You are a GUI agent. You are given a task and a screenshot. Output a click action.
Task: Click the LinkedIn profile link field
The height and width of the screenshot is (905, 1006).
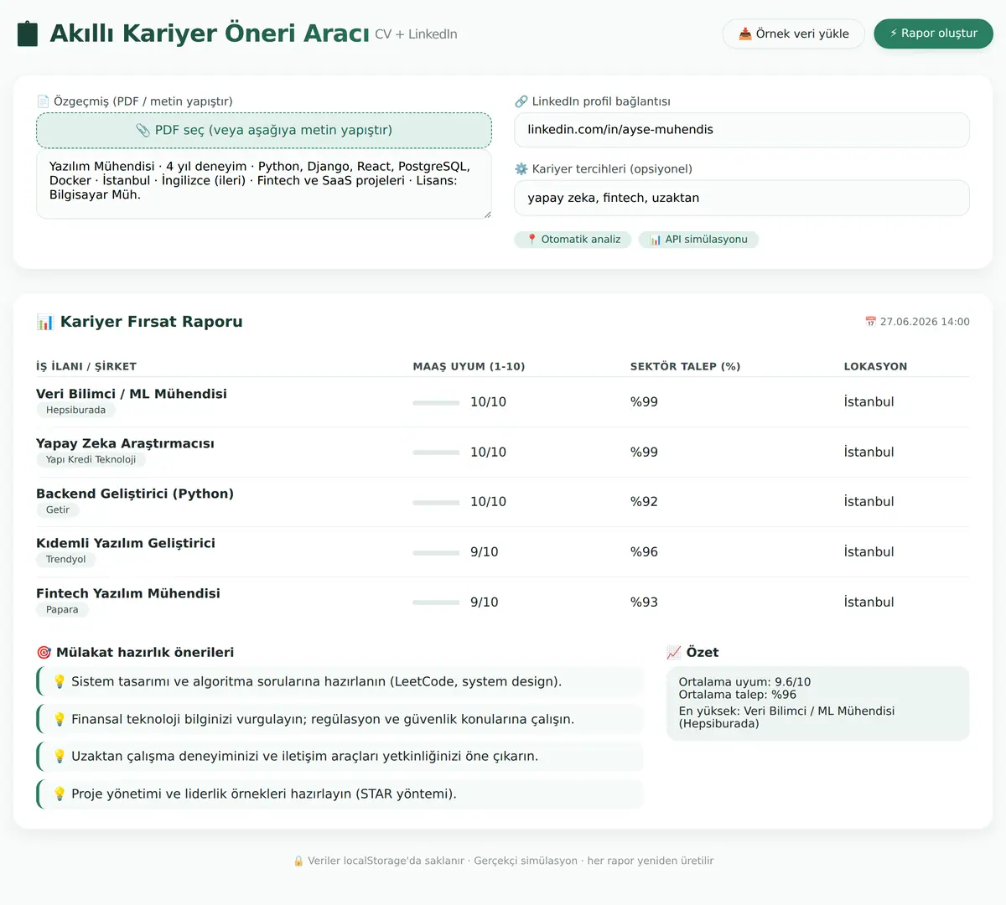pos(742,130)
